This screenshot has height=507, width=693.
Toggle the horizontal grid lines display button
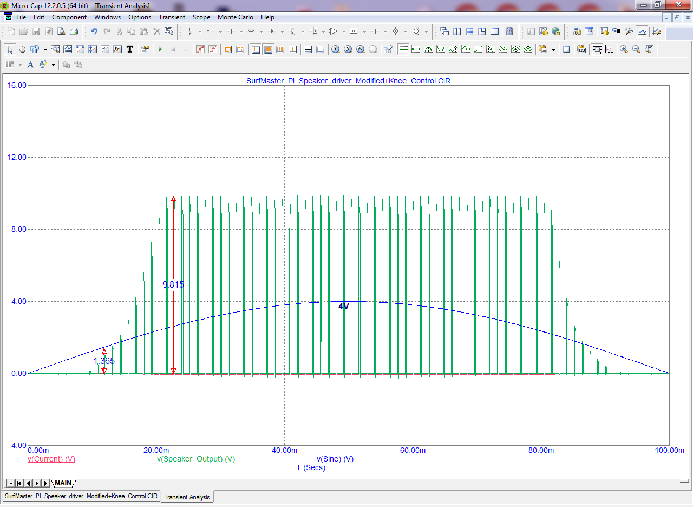[x=268, y=49]
